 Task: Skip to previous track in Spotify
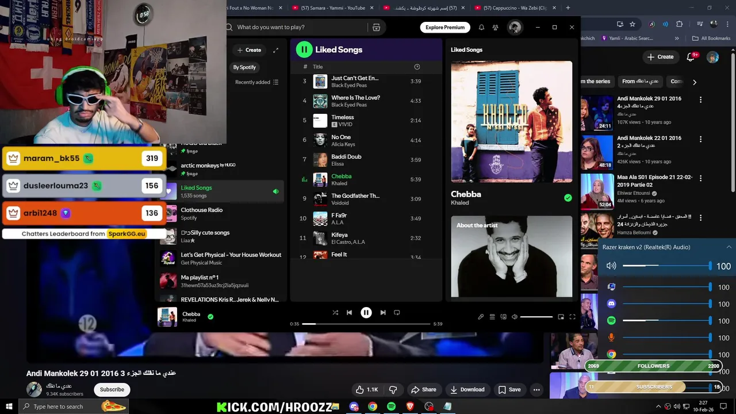click(x=349, y=313)
